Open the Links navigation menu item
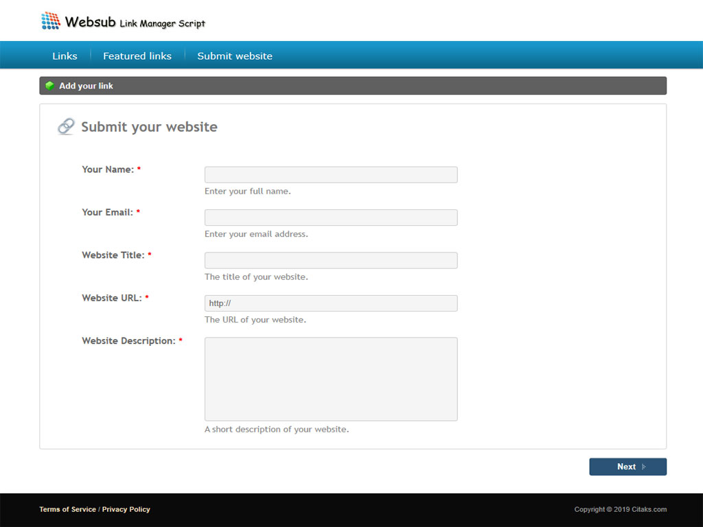Image resolution: width=703 pixels, height=527 pixels. pyautogui.click(x=65, y=56)
